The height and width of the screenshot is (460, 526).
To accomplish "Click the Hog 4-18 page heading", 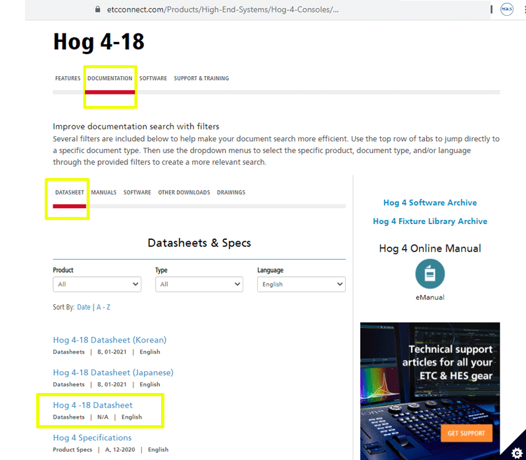I will [99, 41].
